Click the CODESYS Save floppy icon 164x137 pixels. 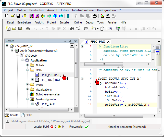point(20,28)
